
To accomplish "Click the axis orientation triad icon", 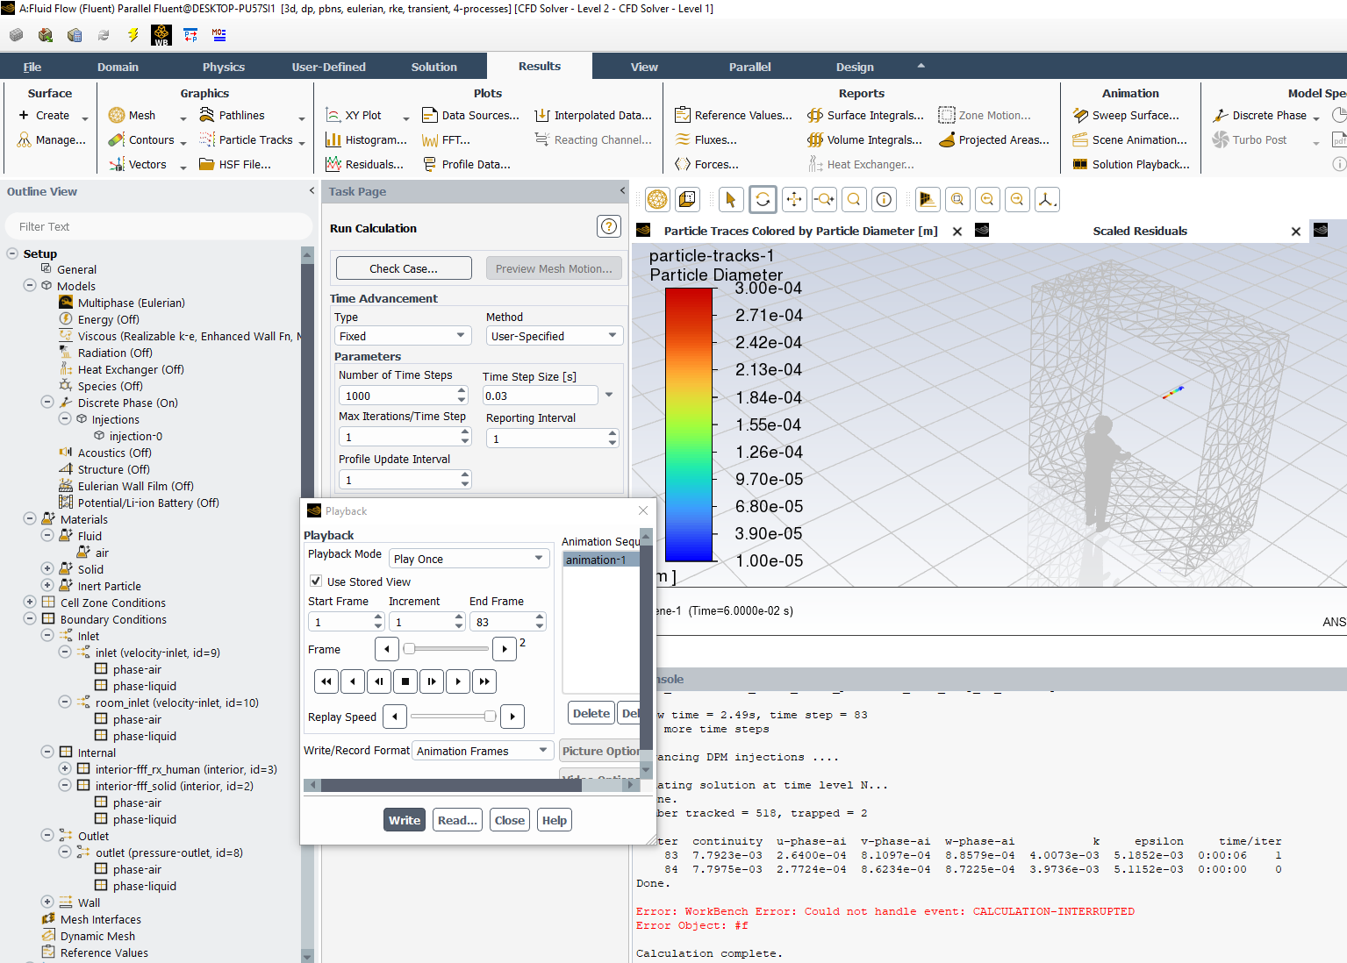I will pos(1047,200).
